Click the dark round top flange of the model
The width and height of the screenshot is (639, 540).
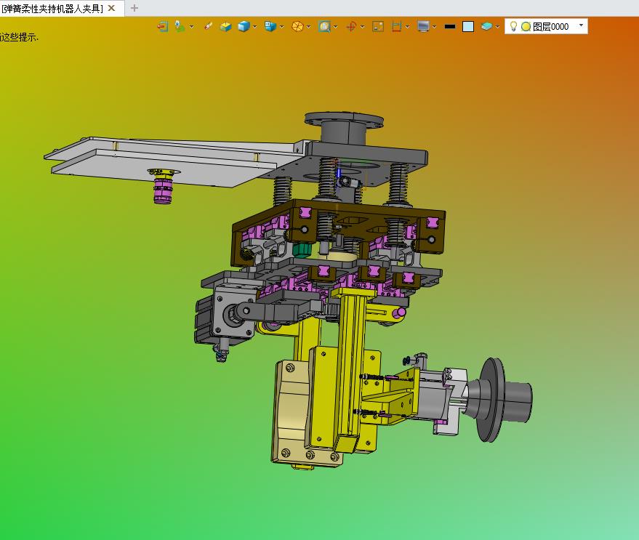click(x=345, y=119)
